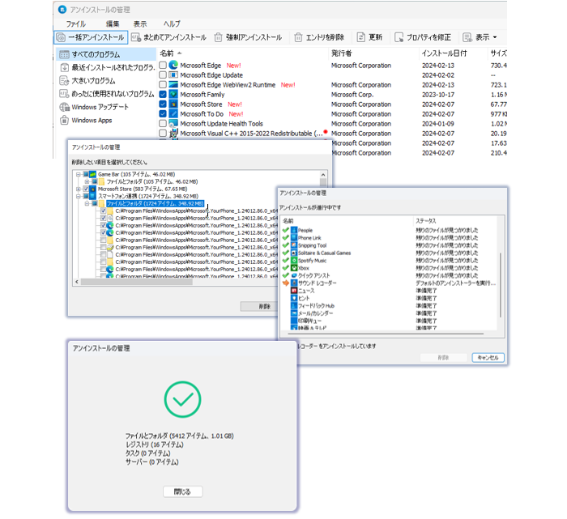Uncheck the Microsoft To Do checkbox

163,114
